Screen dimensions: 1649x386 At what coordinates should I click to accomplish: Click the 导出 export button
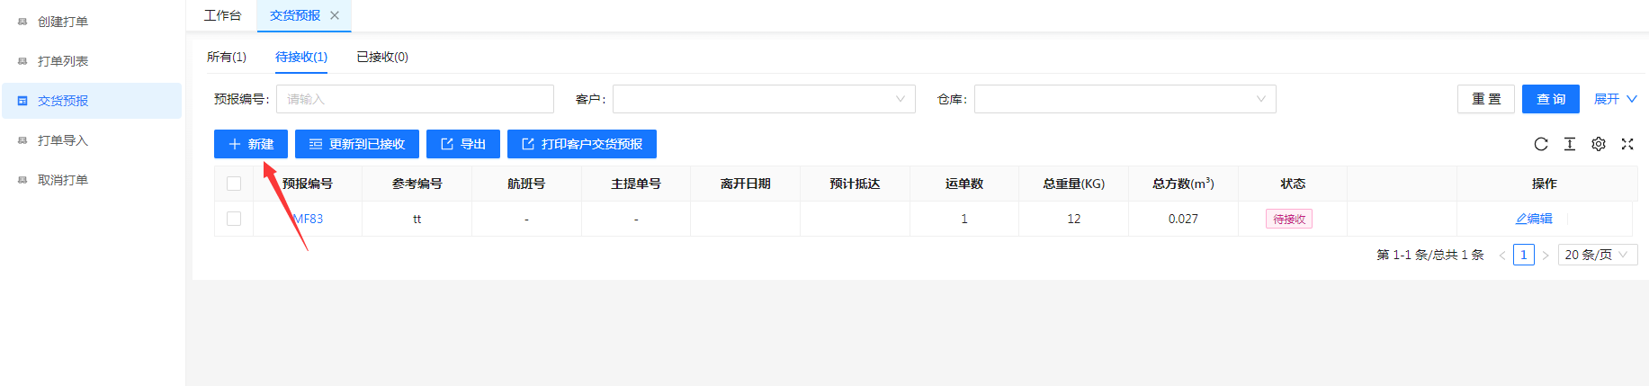pos(462,144)
